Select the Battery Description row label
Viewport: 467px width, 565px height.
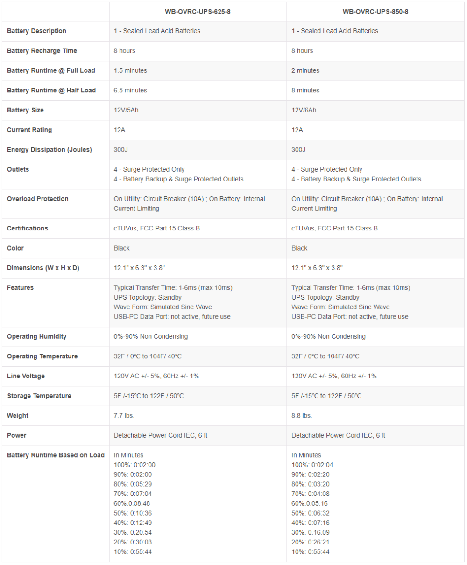(x=36, y=31)
